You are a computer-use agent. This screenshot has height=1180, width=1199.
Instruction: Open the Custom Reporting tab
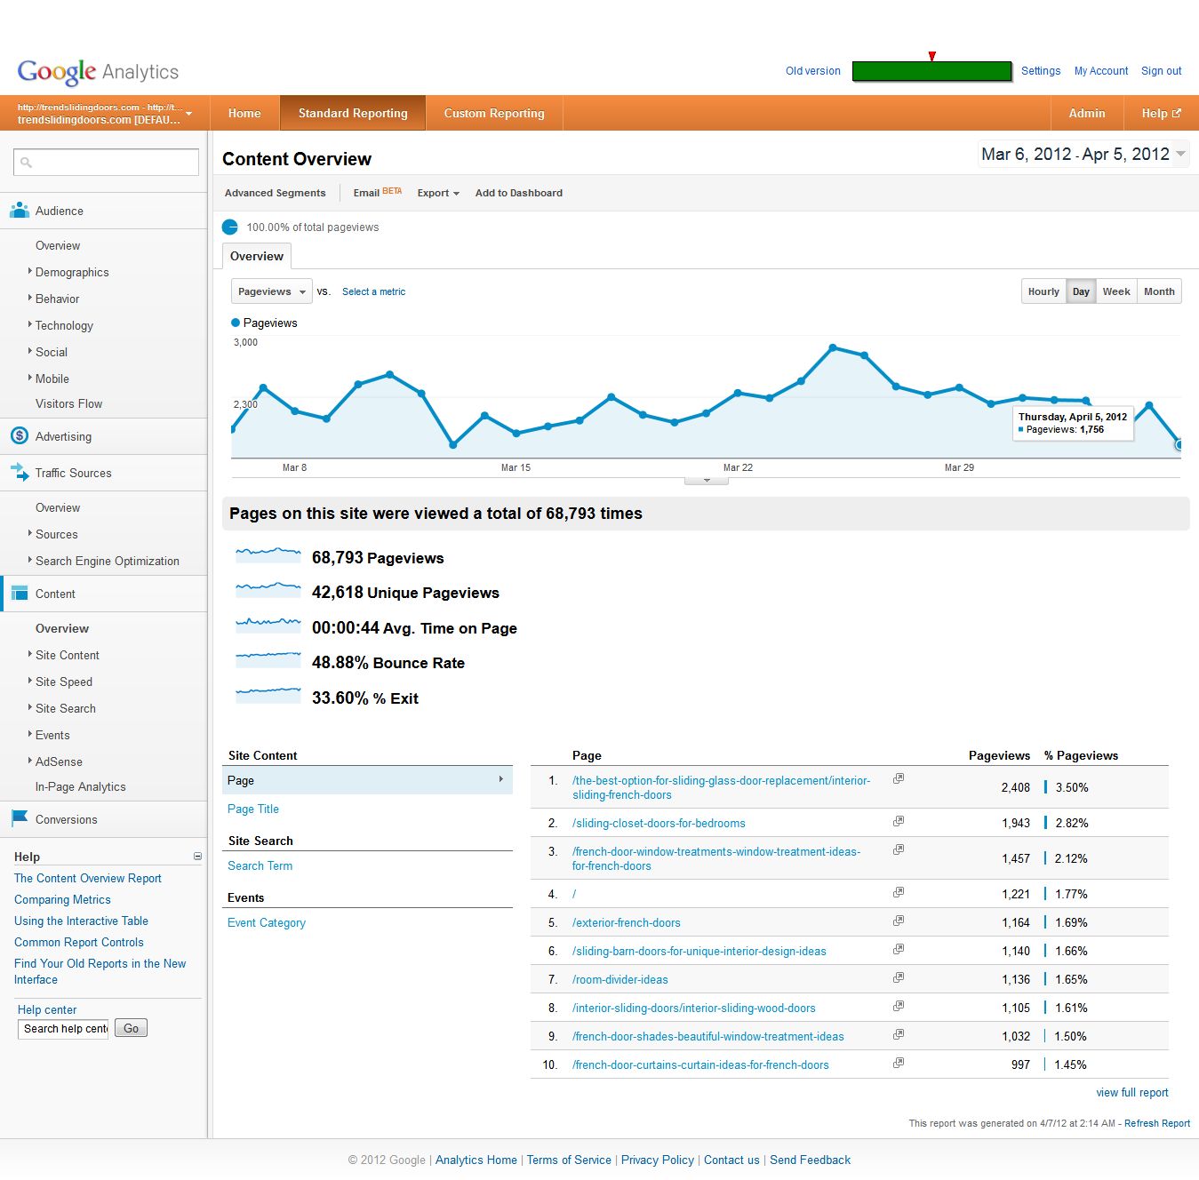[494, 113]
